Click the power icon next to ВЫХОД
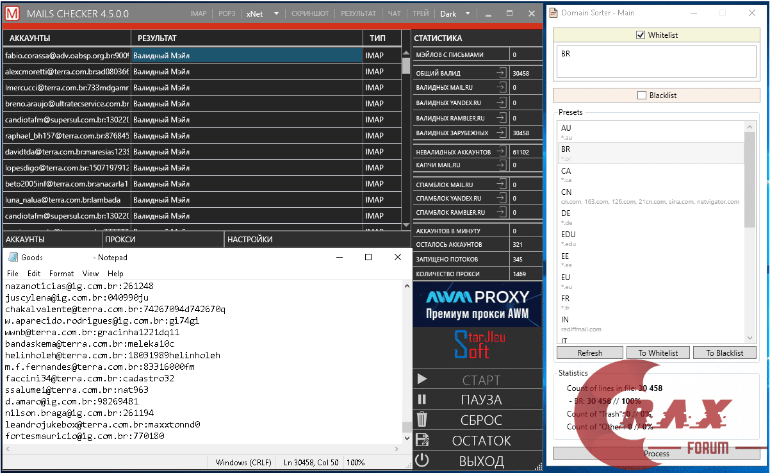Image resolution: width=770 pixels, height=473 pixels. click(x=422, y=460)
